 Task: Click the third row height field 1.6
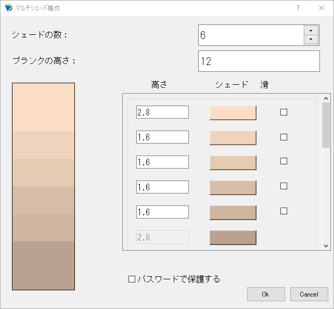point(162,162)
